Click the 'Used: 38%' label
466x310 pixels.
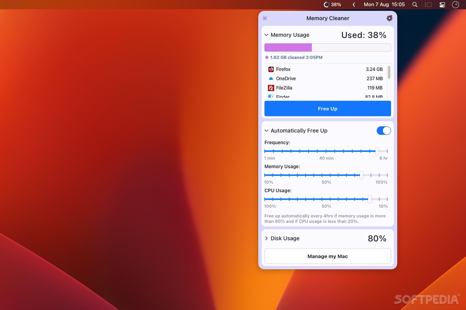click(364, 35)
